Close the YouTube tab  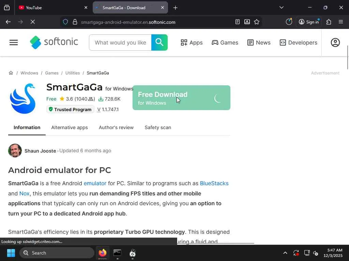86,7
